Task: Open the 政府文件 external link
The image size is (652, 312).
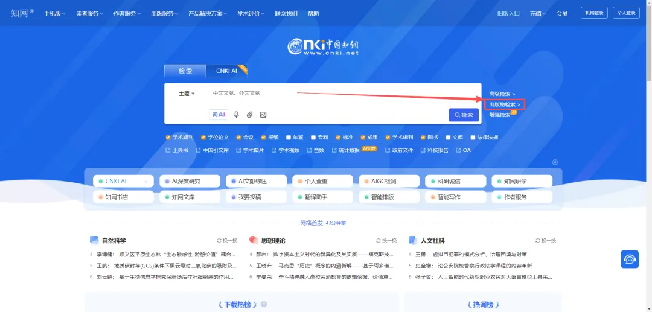Action: coord(399,150)
